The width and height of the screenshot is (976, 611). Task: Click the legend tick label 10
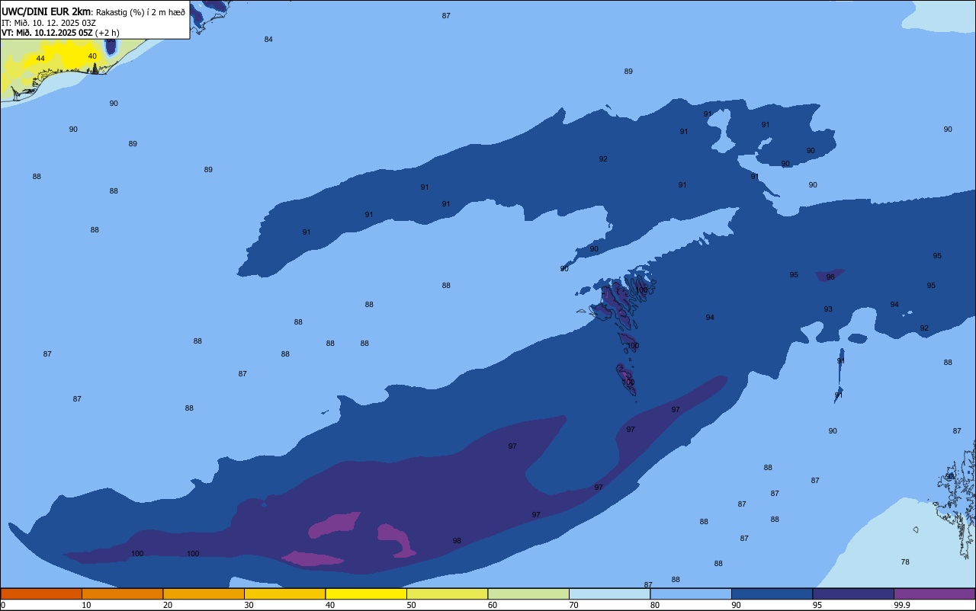tap(86, 605)
